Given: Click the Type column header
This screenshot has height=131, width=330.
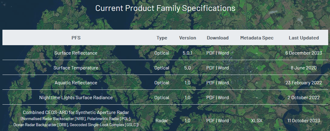Looking at the screenshot, I should coord(162,38).
